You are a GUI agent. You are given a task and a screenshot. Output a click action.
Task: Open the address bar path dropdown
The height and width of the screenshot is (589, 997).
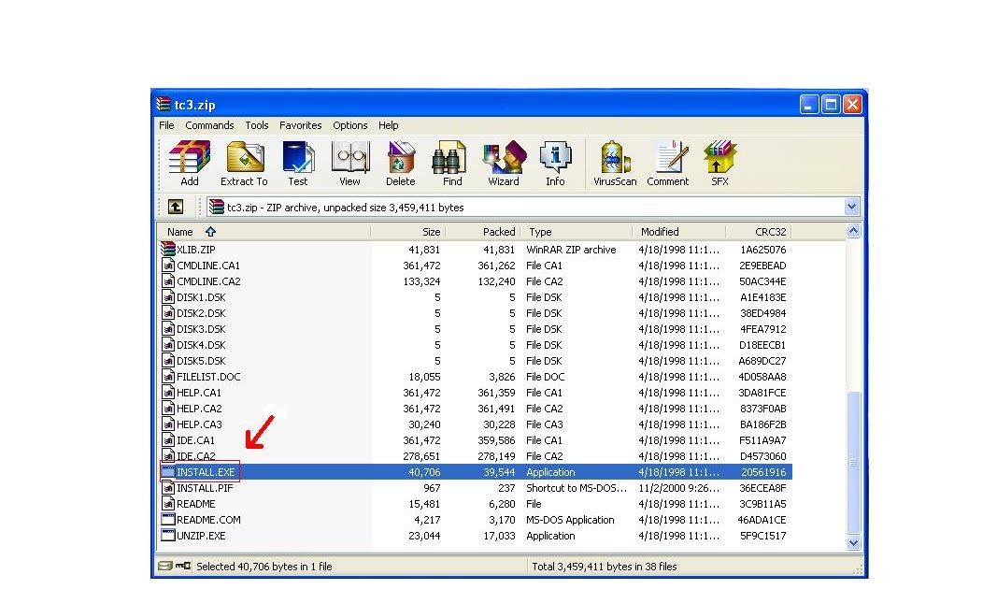[x=852, y=207]
